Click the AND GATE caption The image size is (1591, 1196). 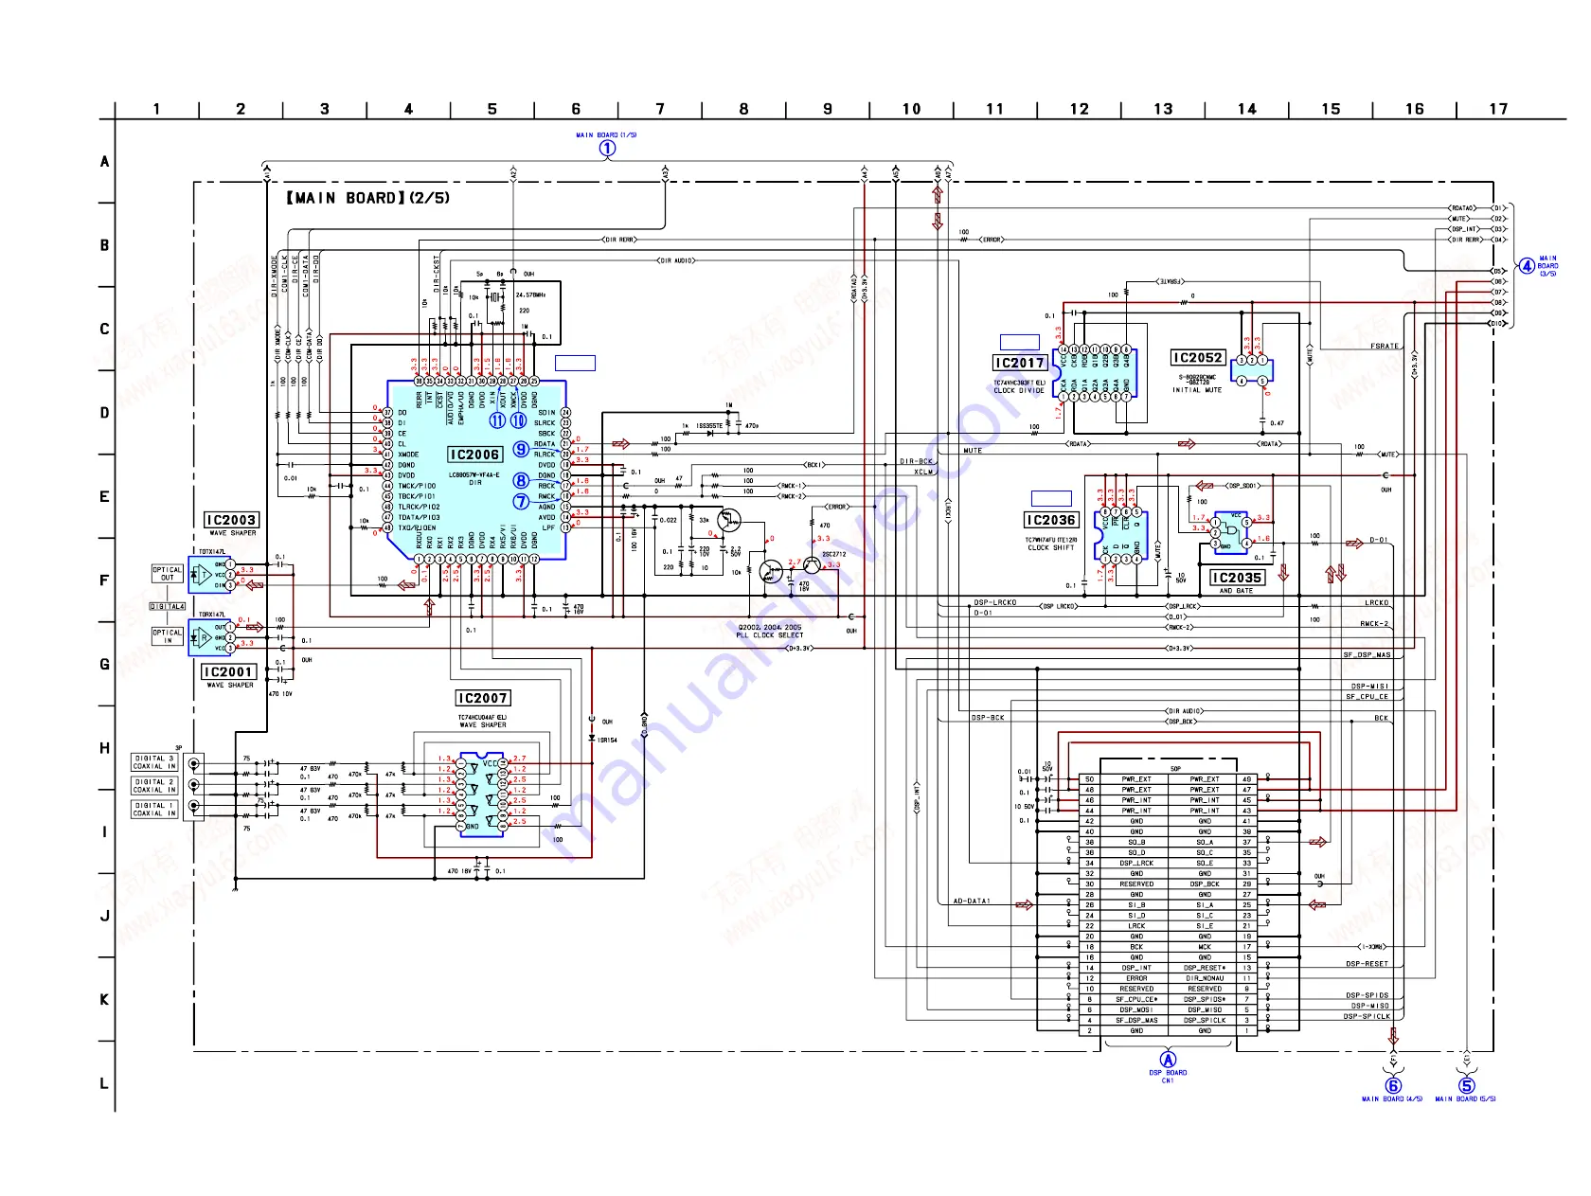click(1236, 590)
